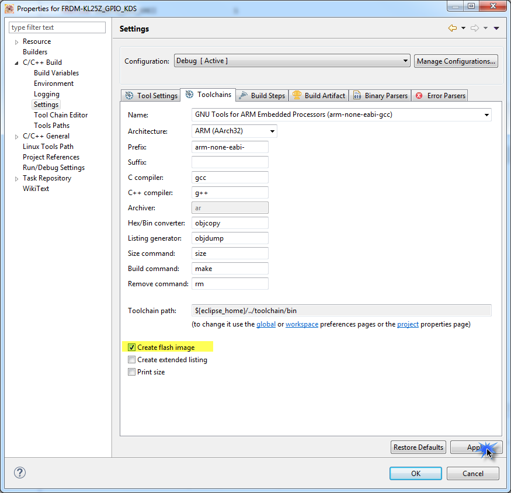511x493 pixels.
Task: Click the Size command field
Action: coord(230,254)
